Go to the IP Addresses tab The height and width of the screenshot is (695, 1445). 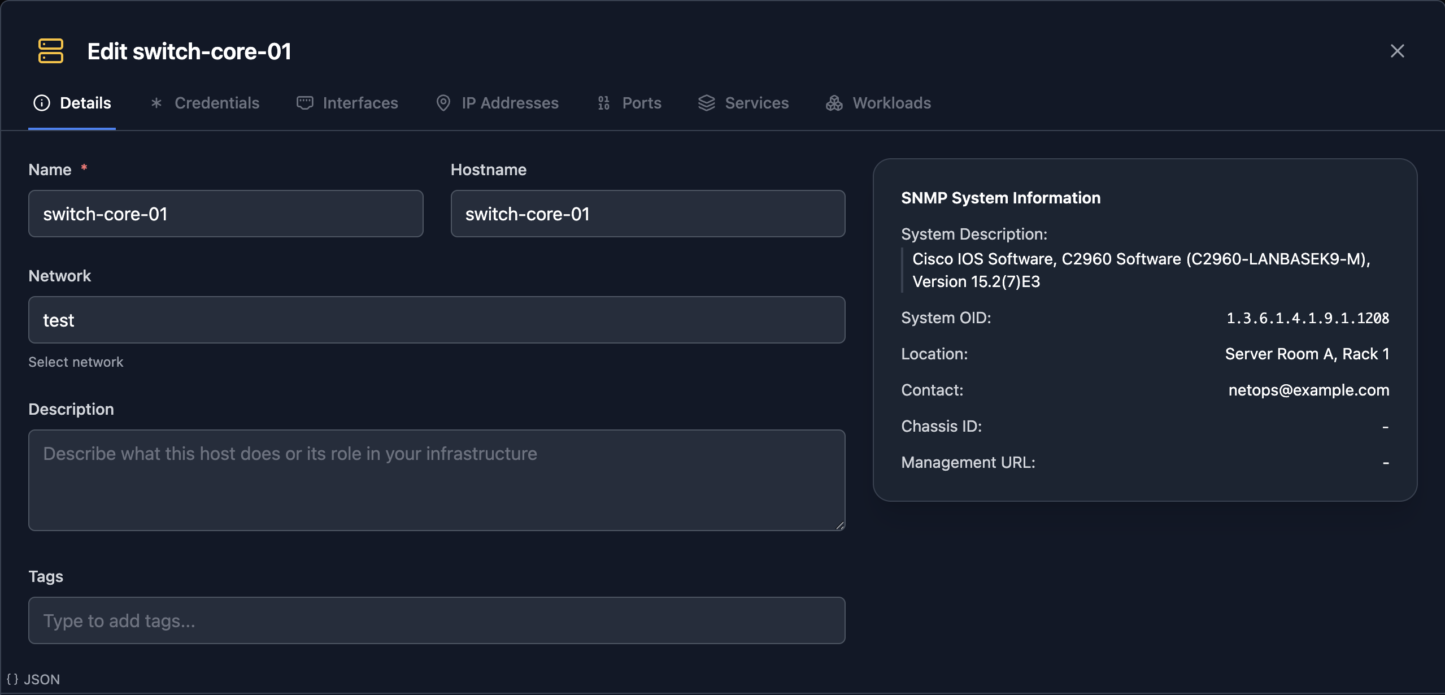point(498,103)
